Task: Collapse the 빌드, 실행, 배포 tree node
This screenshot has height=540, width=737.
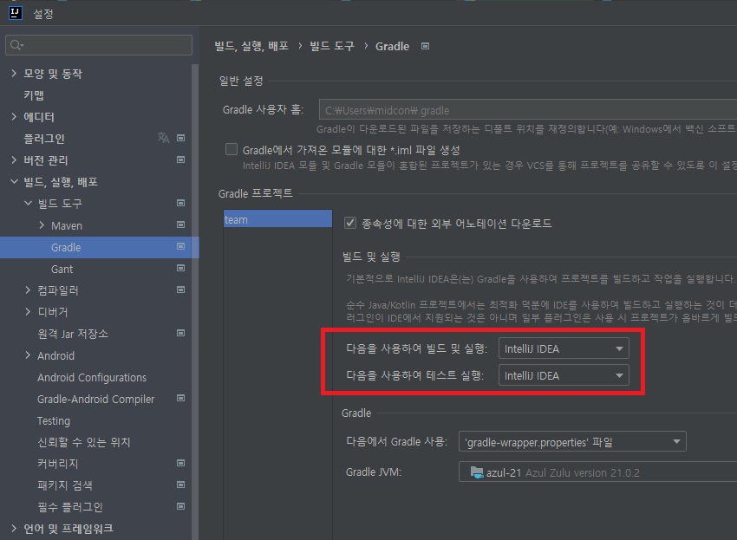Action: tap(14, 181)
